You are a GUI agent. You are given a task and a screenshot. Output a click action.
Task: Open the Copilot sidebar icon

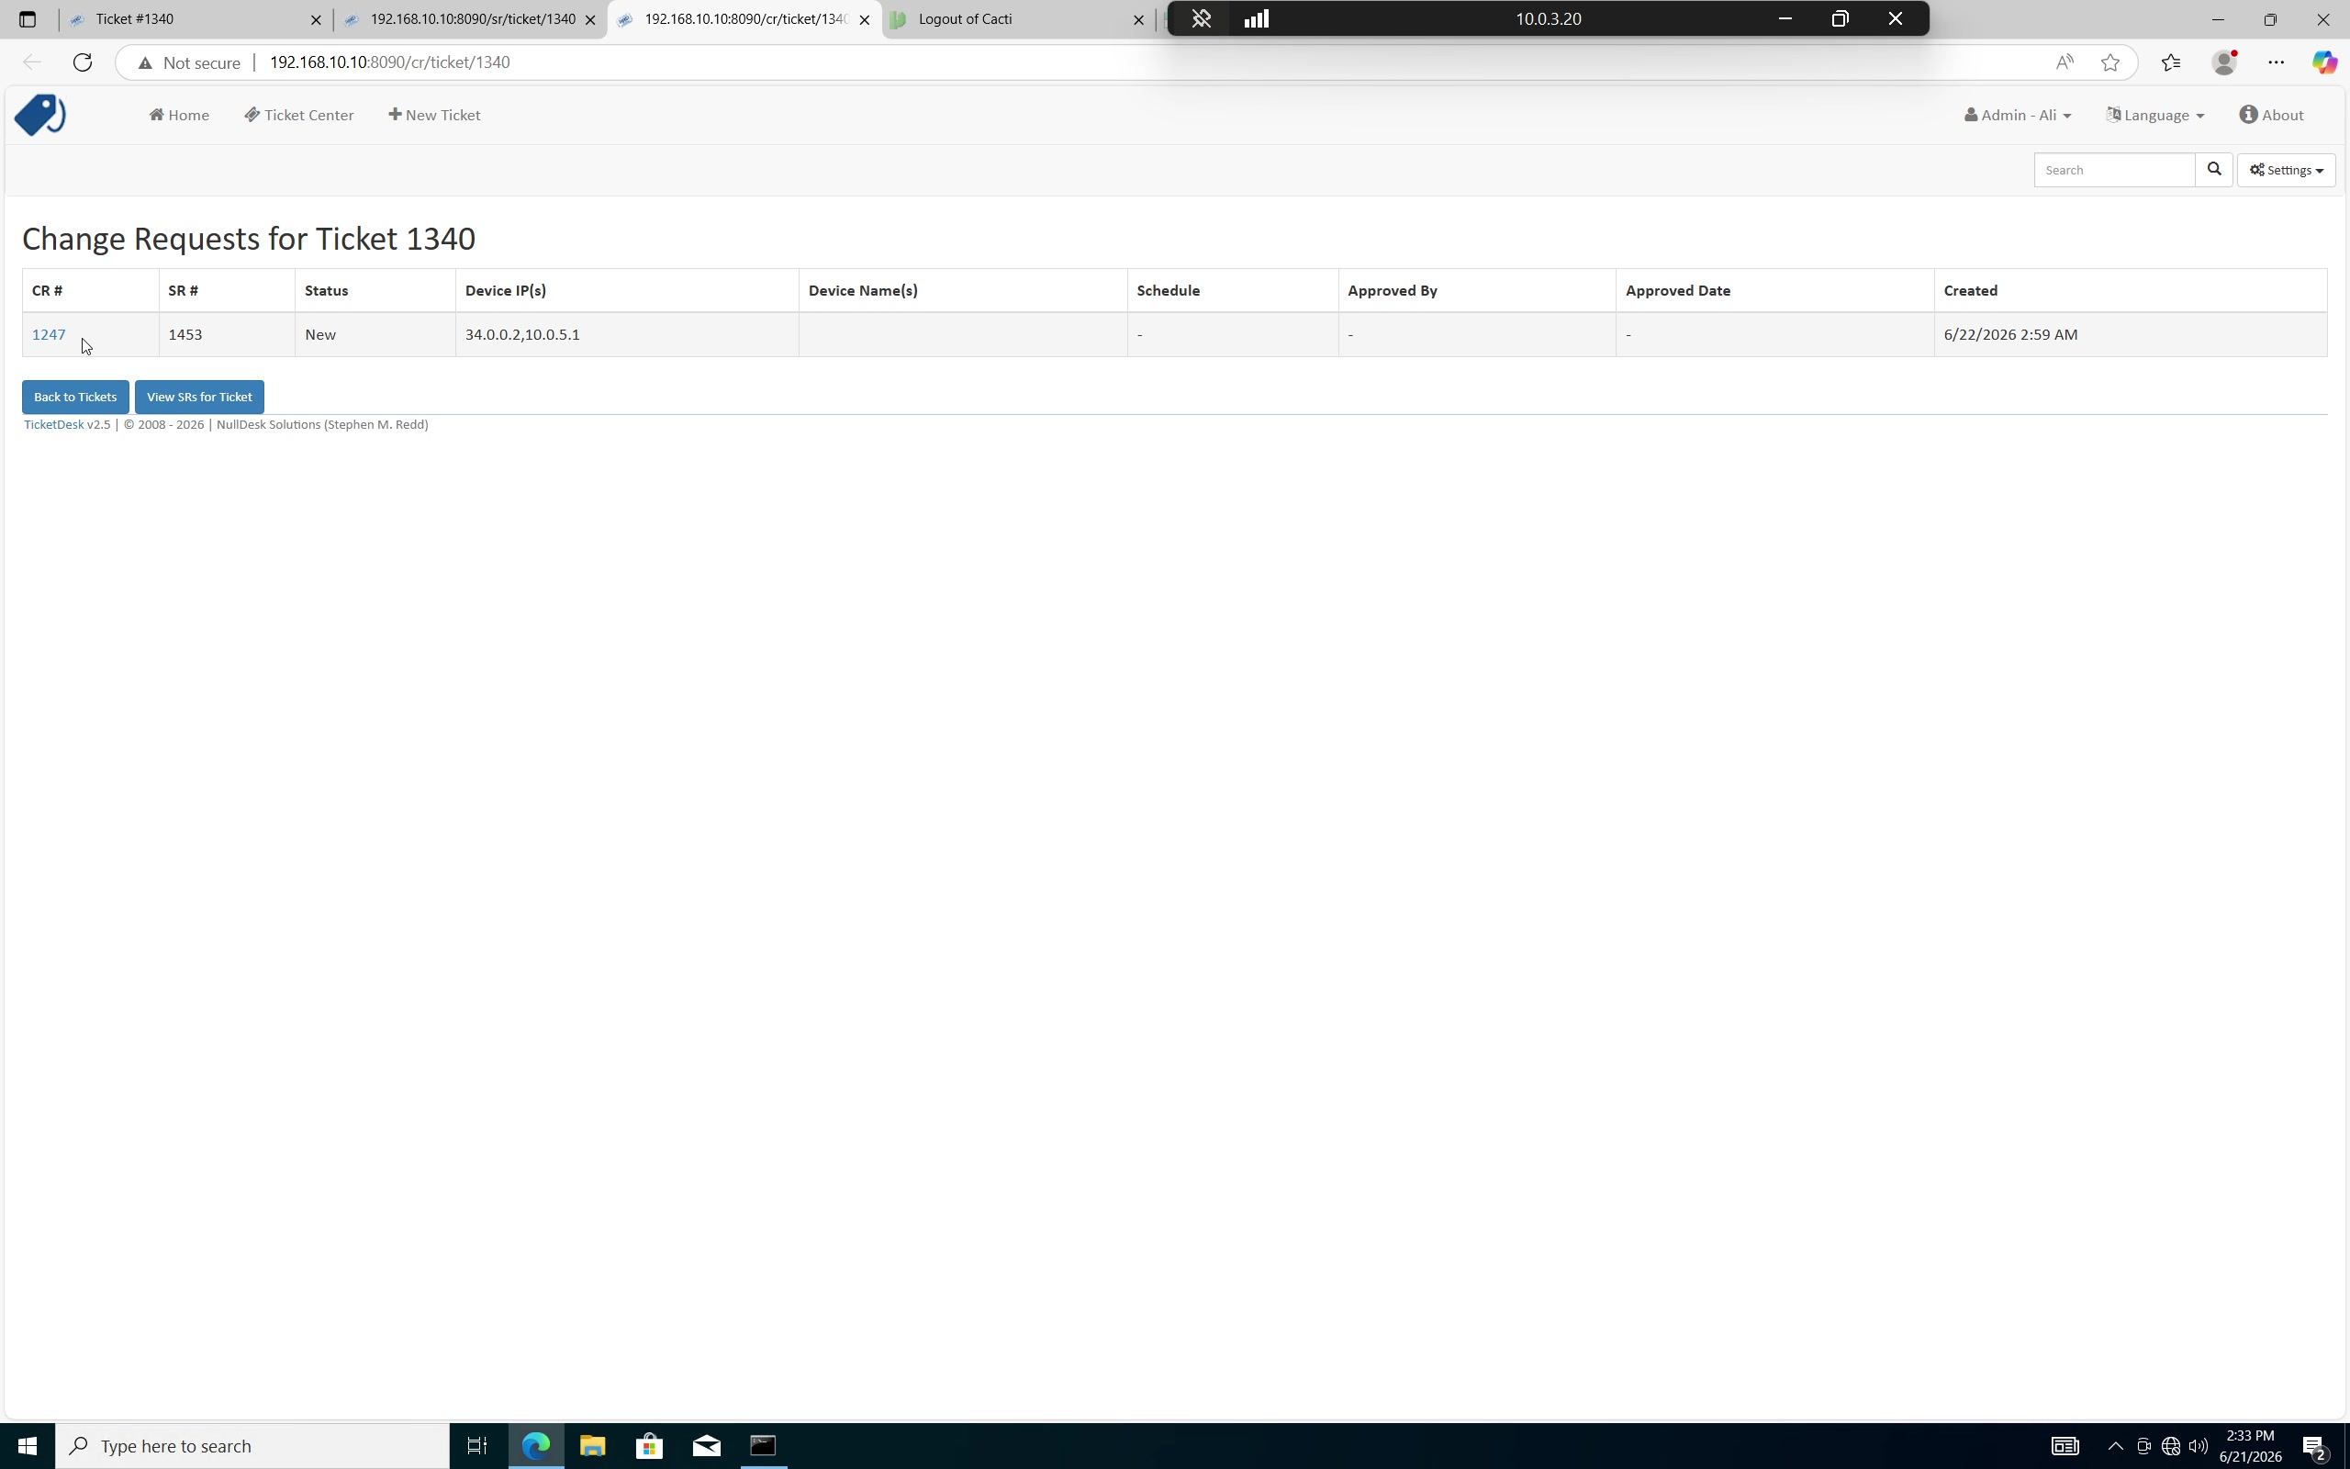[2324, 62]
